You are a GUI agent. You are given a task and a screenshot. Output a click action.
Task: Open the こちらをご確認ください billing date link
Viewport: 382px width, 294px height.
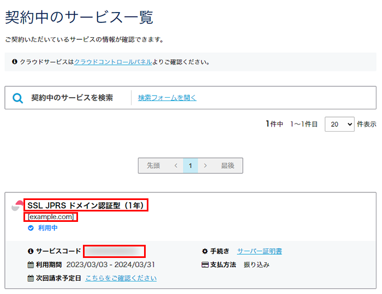click(121, 278)
